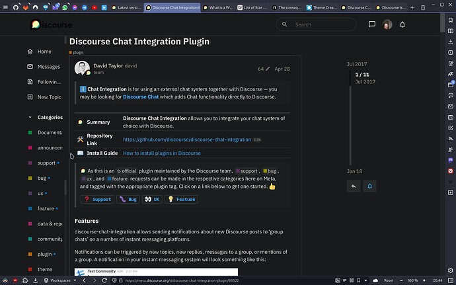Open a new tab with plus button
Screen dimensions: 456x285
pyautogui.click(x=412, y=7)
